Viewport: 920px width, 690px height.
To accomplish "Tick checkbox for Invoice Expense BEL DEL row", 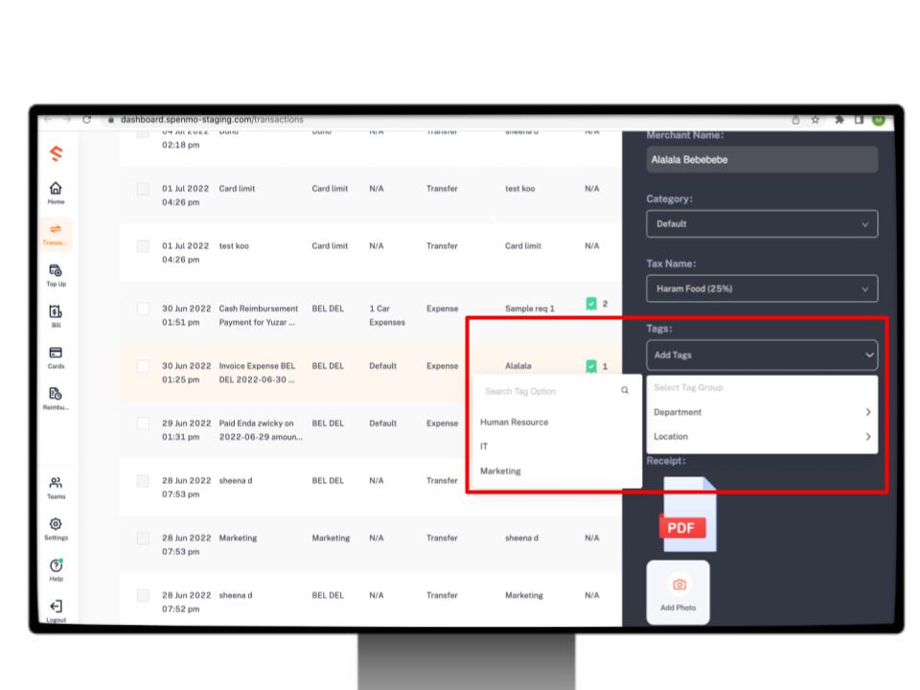I will point(143,366).
